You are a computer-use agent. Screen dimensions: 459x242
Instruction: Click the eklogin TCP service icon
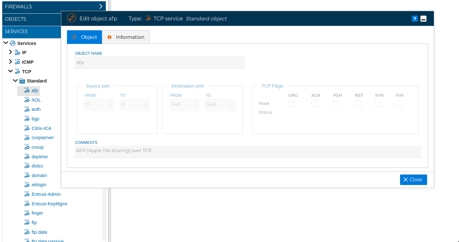[27, 185]
